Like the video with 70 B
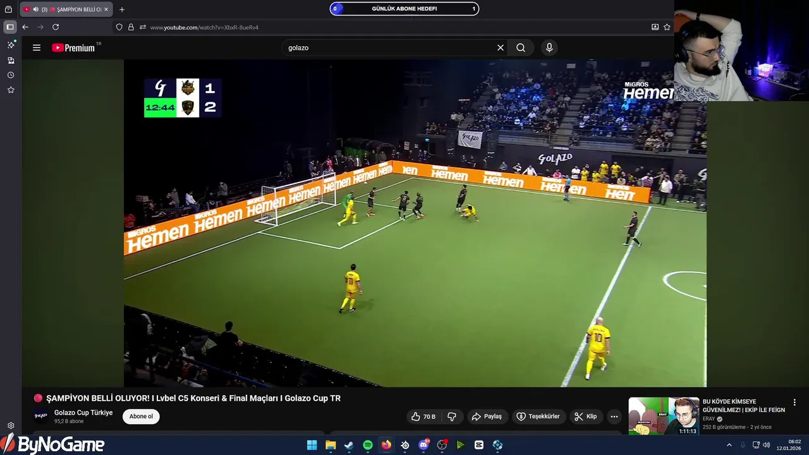This screenshot has width=809, height=455. (x=423, y=416)
